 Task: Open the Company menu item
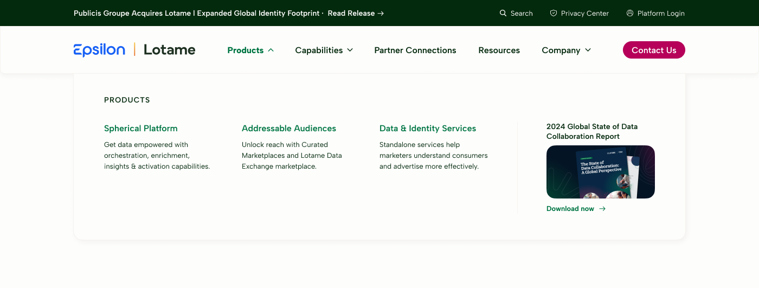[561, 50]
